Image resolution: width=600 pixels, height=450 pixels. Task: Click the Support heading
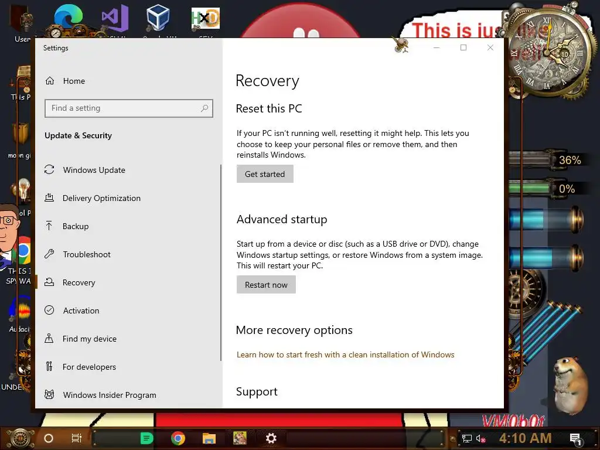click(x=257, y=391)
